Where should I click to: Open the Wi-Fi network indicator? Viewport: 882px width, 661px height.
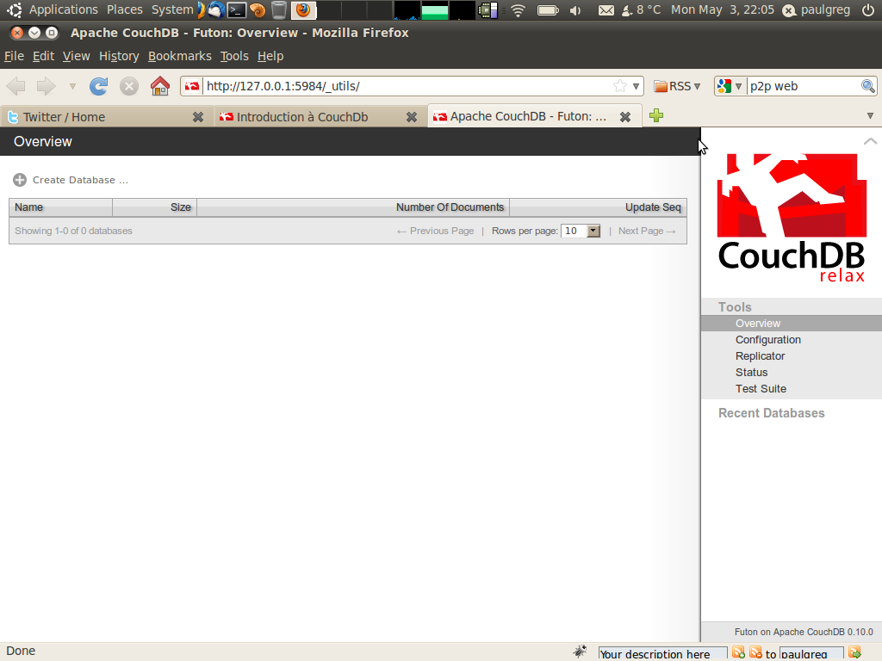(x=518, y=9)
